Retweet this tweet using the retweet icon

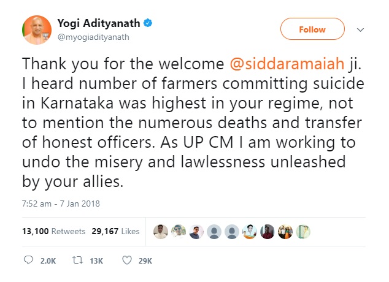click(79, 261)
